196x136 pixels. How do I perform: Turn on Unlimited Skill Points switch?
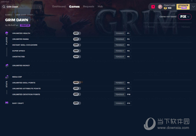click(x=77, y=83)
